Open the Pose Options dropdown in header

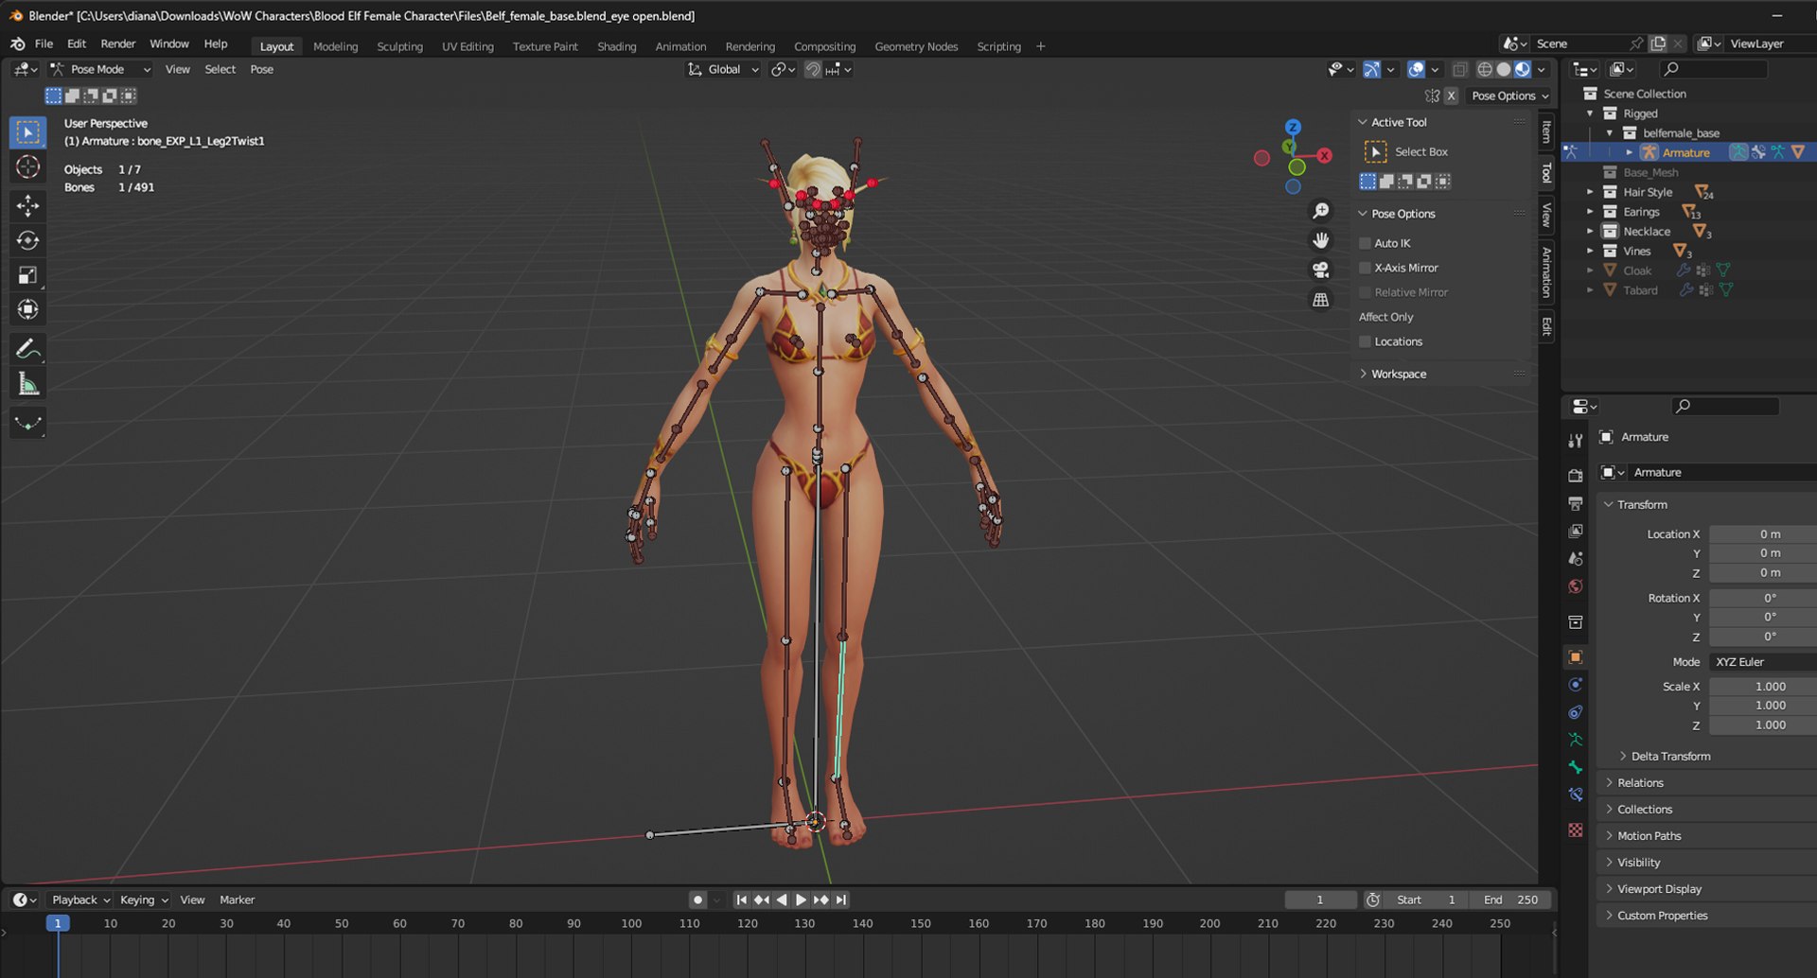coord(1509,96)
